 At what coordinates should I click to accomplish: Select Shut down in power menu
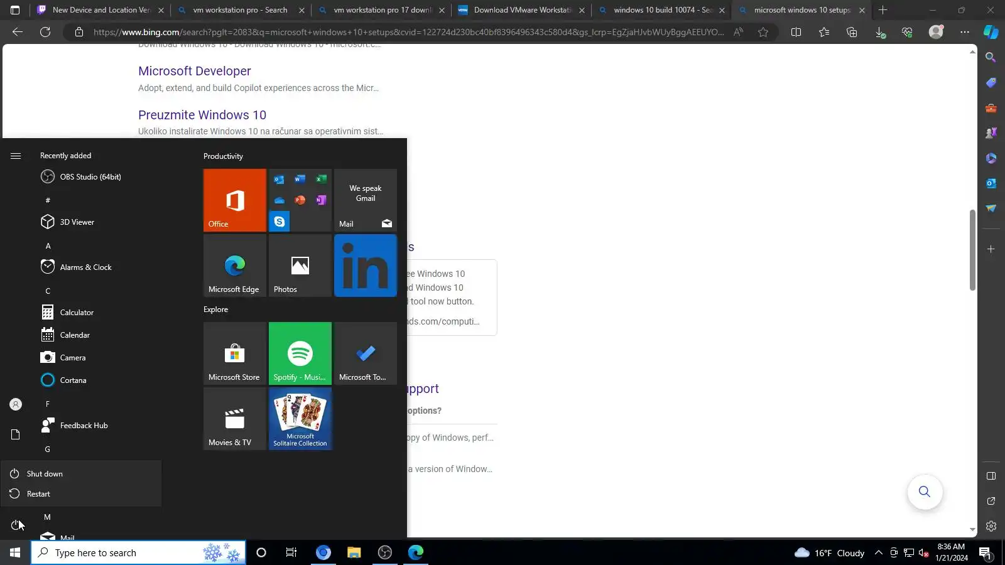81,474
